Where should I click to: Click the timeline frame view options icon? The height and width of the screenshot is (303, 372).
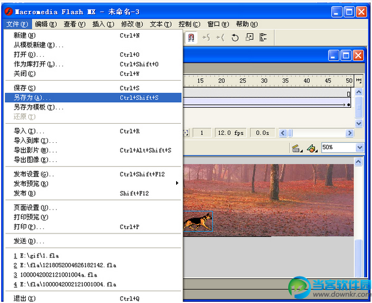pos(358,81)
